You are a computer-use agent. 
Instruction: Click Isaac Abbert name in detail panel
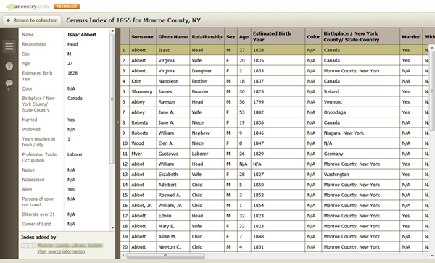coord(82,35)
